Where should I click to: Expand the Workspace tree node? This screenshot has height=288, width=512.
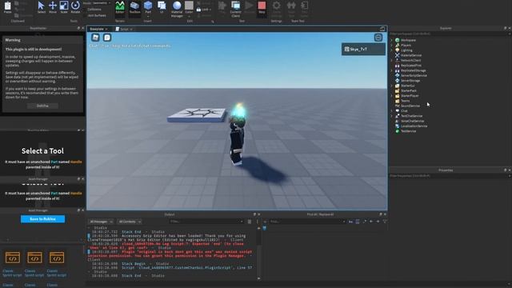[x=391, y=40]
